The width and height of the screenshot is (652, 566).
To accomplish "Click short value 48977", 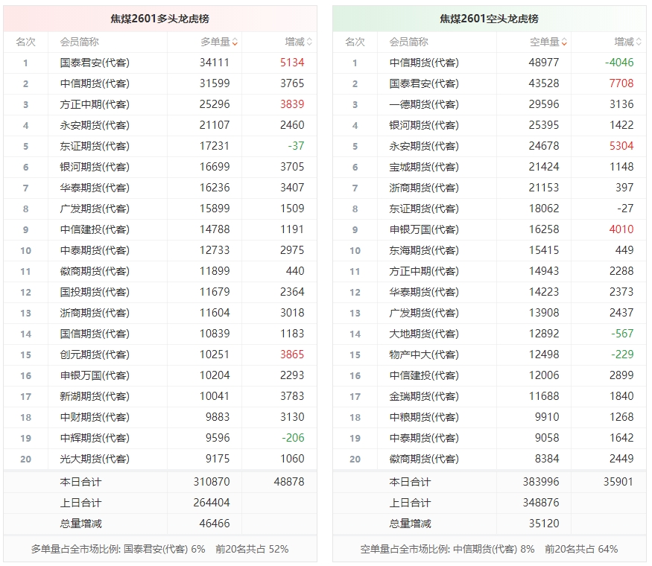I will [543, 63].
